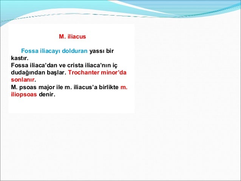Click the red 'M. iliacus' slide title
The image size is (241, 181).
[73, 37]
